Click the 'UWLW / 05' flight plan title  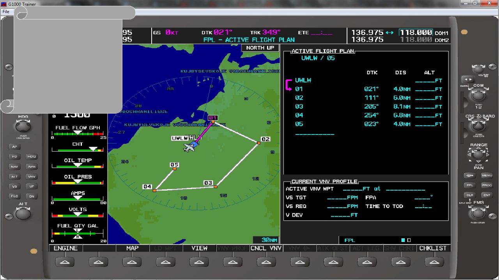(318, 58)
